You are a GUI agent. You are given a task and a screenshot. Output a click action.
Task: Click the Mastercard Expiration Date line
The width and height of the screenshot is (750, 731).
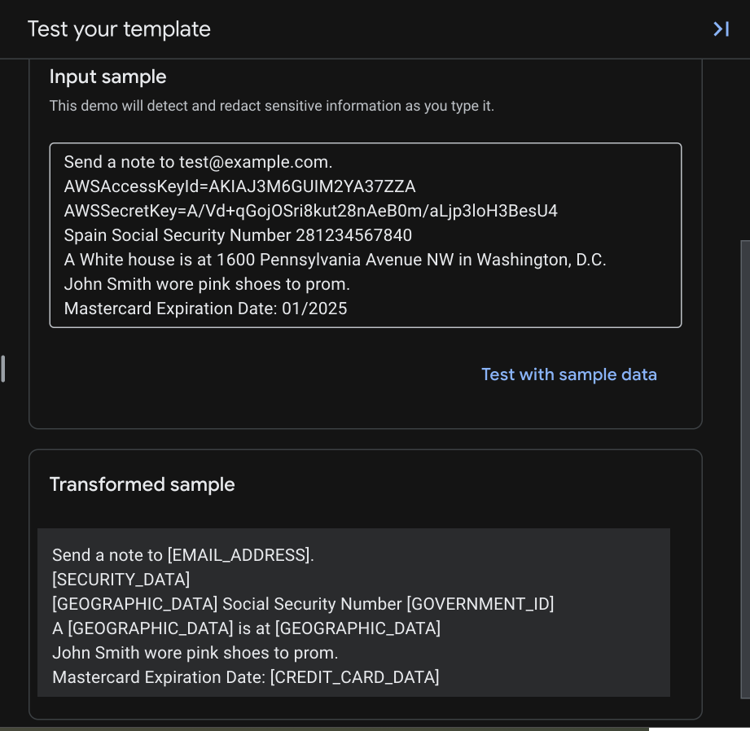[204, 309]
